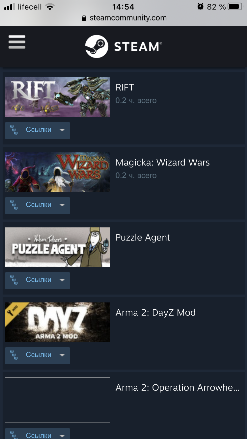
Task: Expand Ссылки dropdown arrow for Magicka: Wizard Wars
Action: point(62,205)
